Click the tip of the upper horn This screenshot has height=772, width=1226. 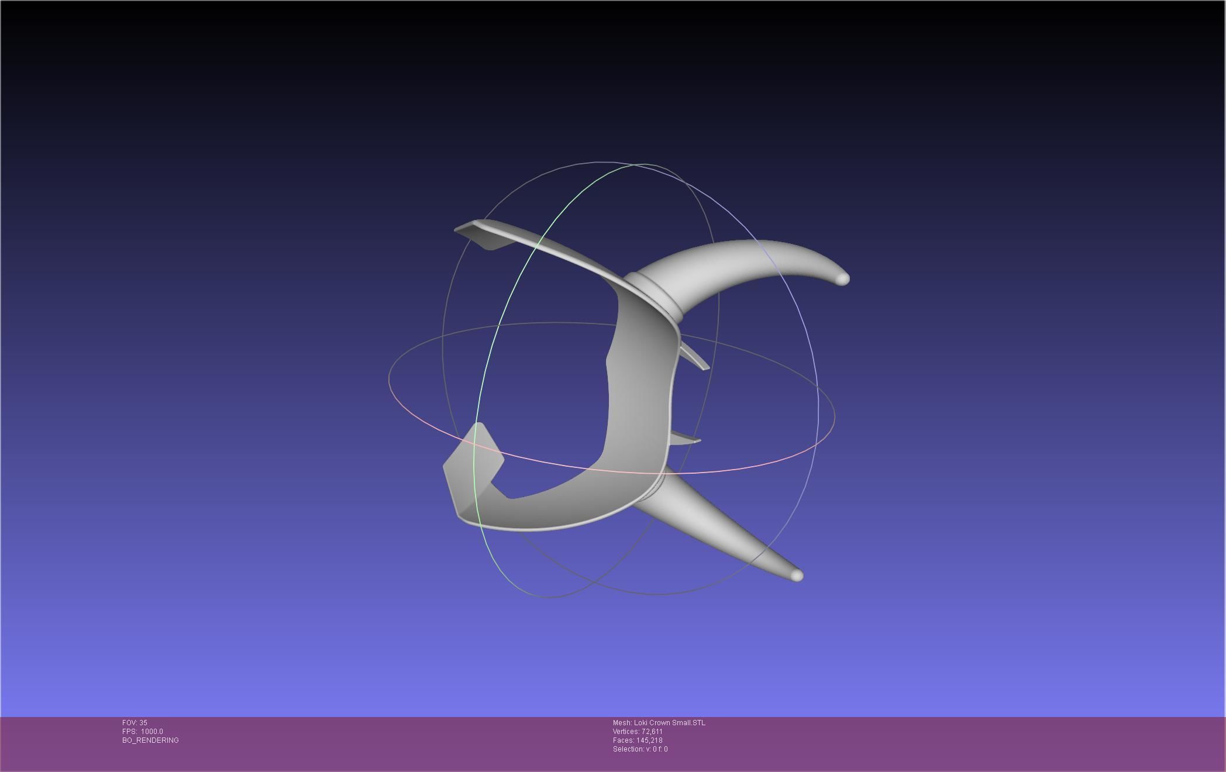tap(842, 278)
